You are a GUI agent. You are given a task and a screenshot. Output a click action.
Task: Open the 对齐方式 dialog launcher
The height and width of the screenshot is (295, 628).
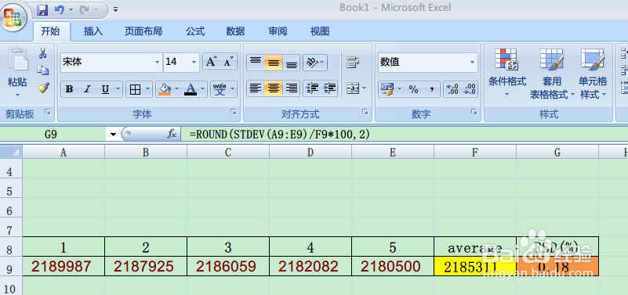[365, 113]
